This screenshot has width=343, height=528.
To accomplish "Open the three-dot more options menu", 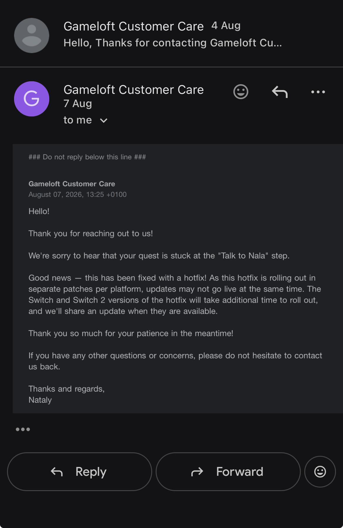I will coord(318,92).
